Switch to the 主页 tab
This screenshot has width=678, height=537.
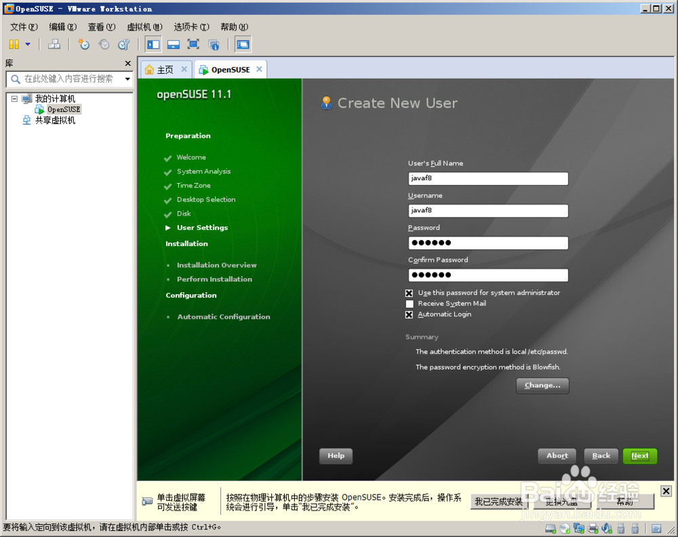tap(165, 70)
